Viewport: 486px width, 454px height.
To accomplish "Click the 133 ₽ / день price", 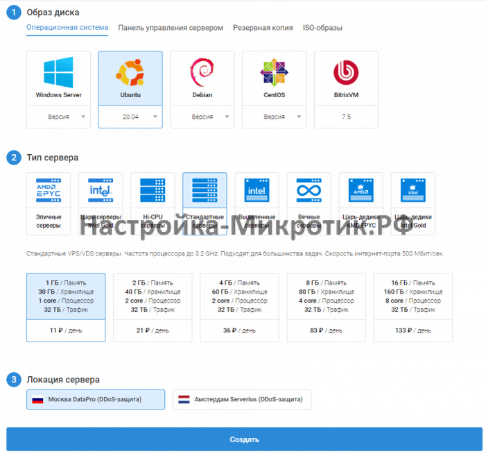I will [x=413, y=330].
